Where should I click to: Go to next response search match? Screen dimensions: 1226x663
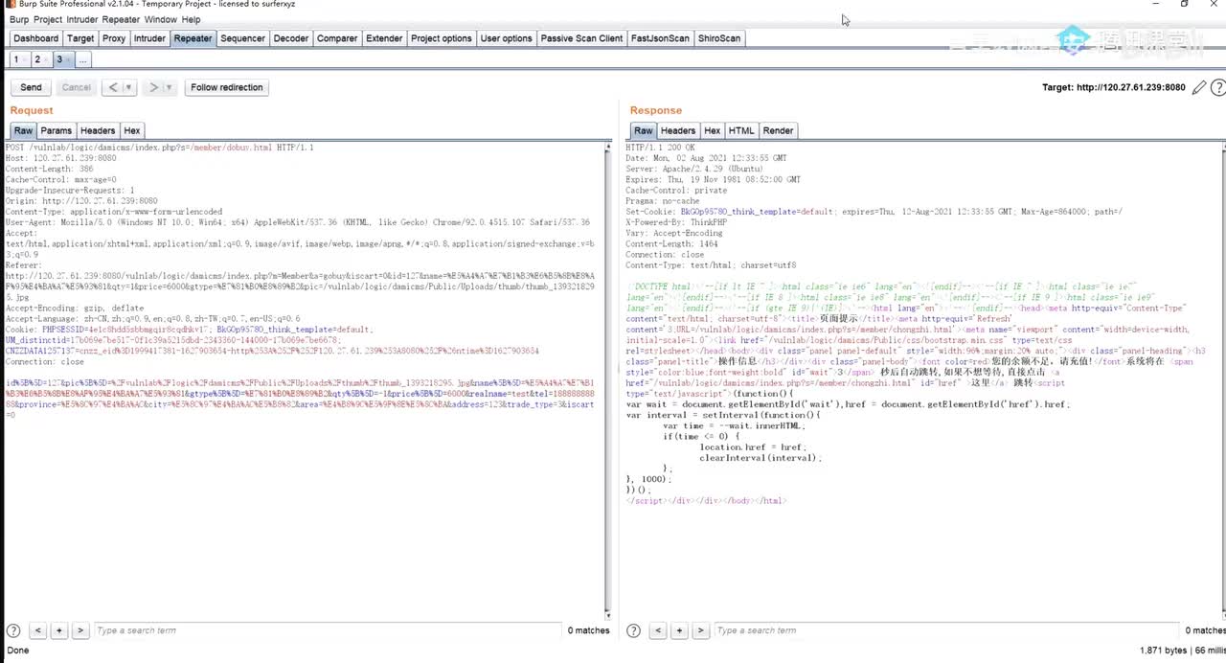(701, 630)
